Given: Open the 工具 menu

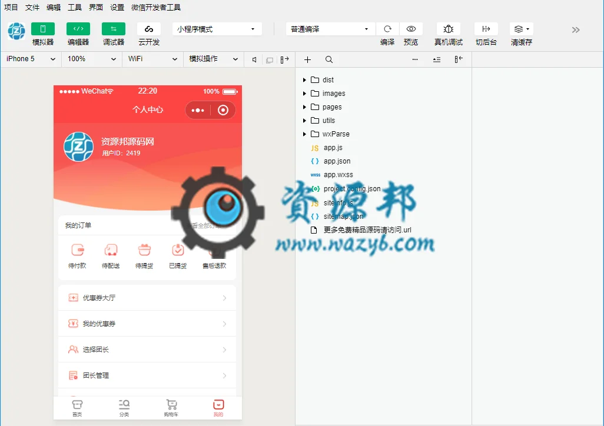Looking at the screenshot, I should [75, 7].
